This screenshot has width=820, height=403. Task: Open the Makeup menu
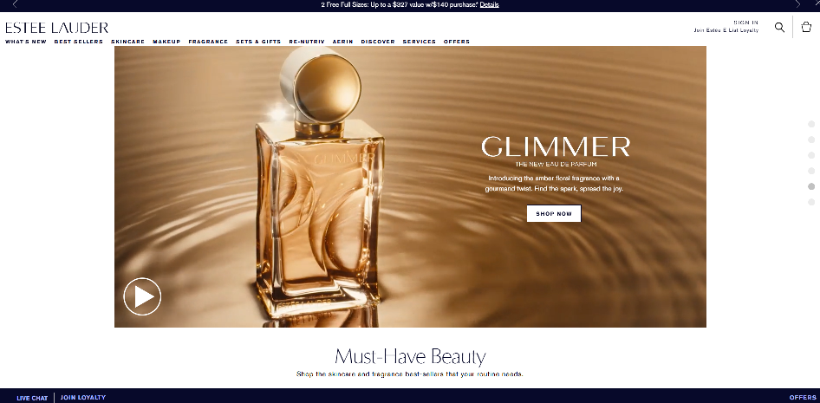click(x=166, y=42)
